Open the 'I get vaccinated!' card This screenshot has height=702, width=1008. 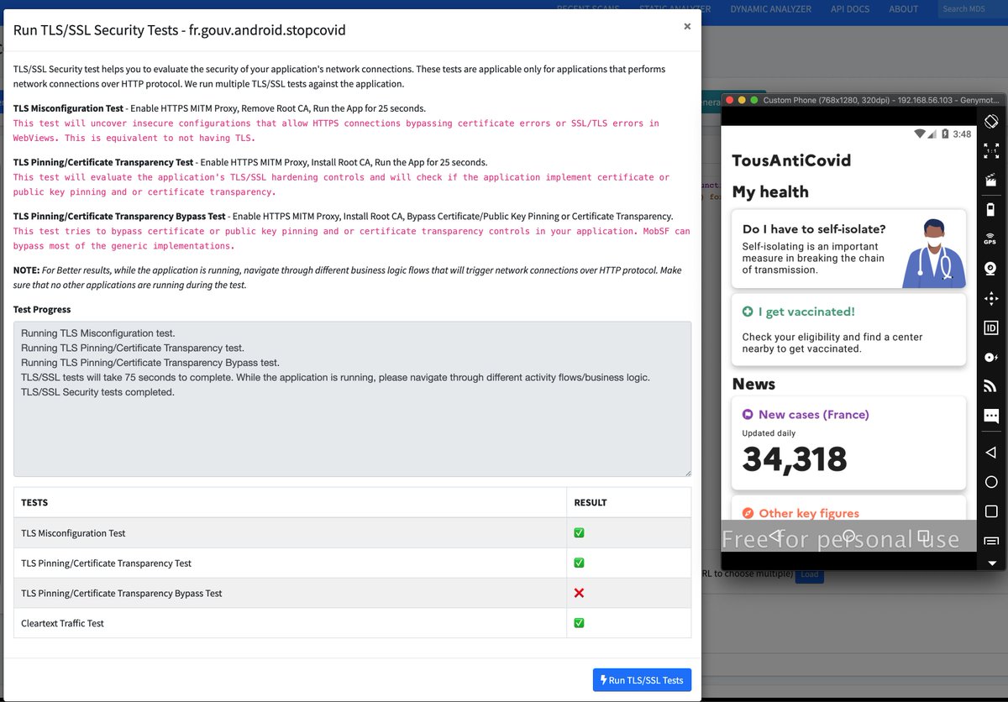(848, 329)
